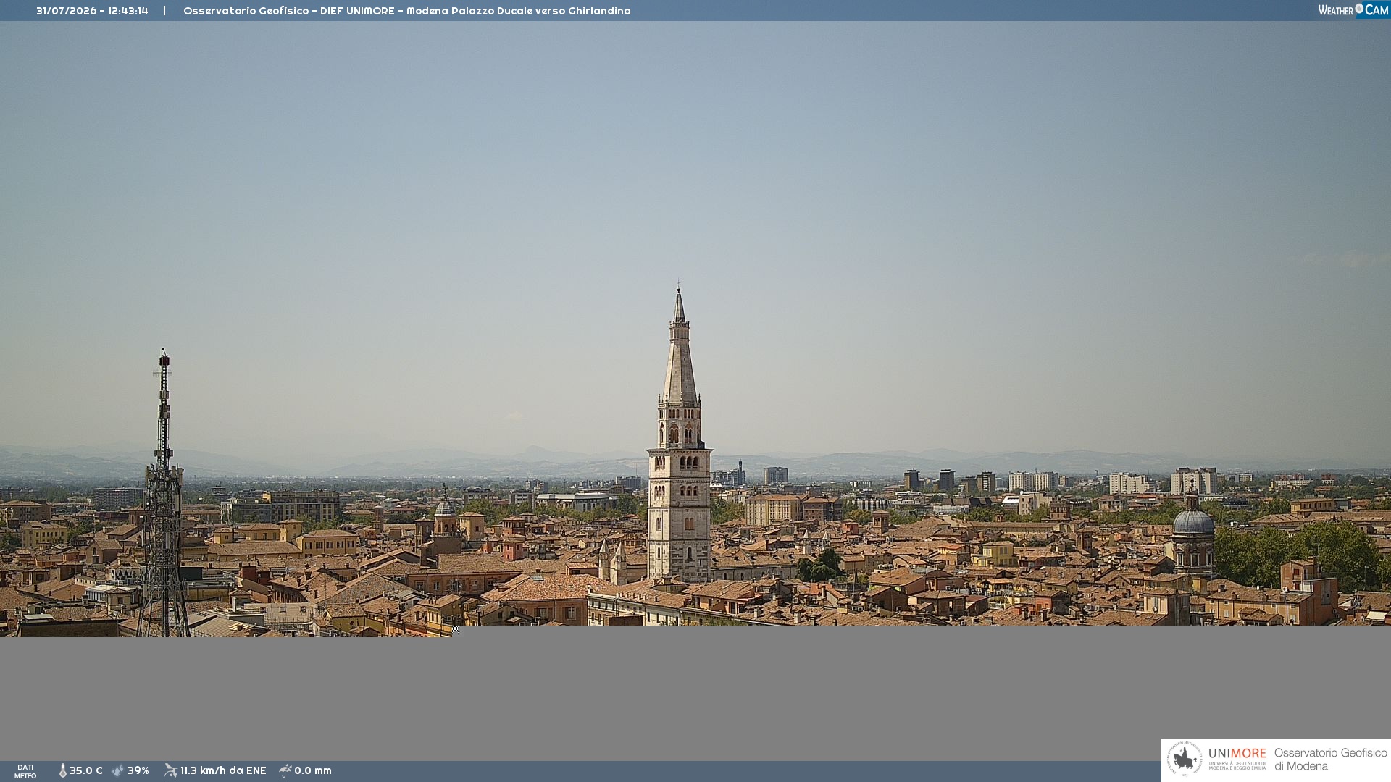Click the Osservatorio Geofisico di Modena text
Screen dimensions: 1391x782
(x=1330, y=760)
